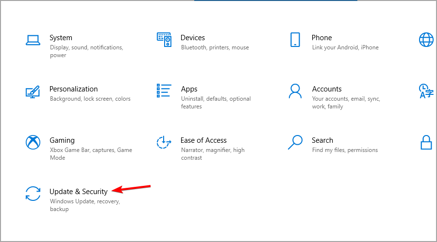Screen dimensions: 437x242
Task: Open the Ease of Access heading
Action: coord(203,140)
